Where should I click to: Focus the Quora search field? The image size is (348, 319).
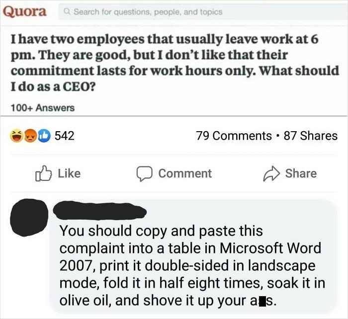pos(203,11)
